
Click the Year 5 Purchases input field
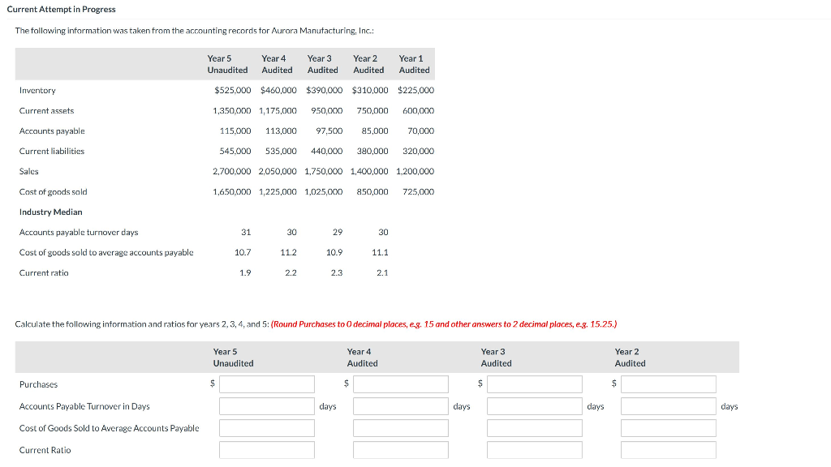266,383
